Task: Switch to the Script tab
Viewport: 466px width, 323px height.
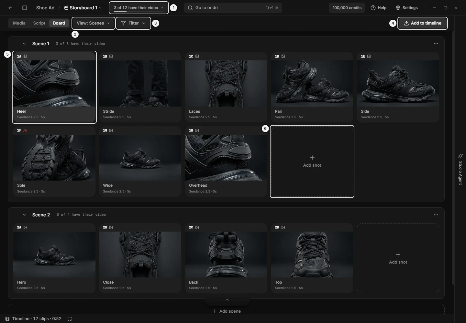Action: click(x=39, y=23)
